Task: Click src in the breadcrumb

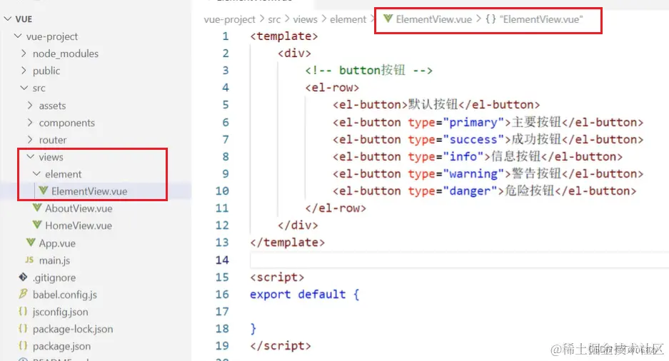Action: 274,19
